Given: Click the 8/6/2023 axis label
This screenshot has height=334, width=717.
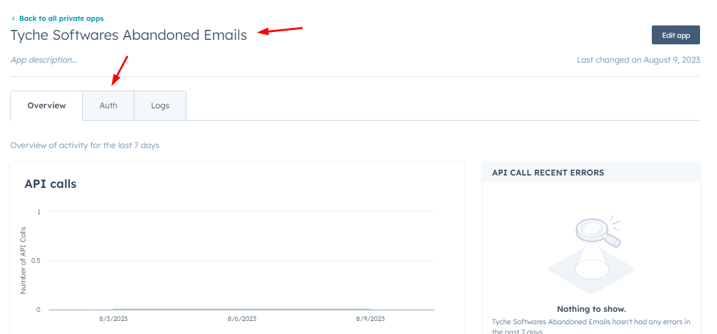Looking at the screenshot, I should (242, 319).
